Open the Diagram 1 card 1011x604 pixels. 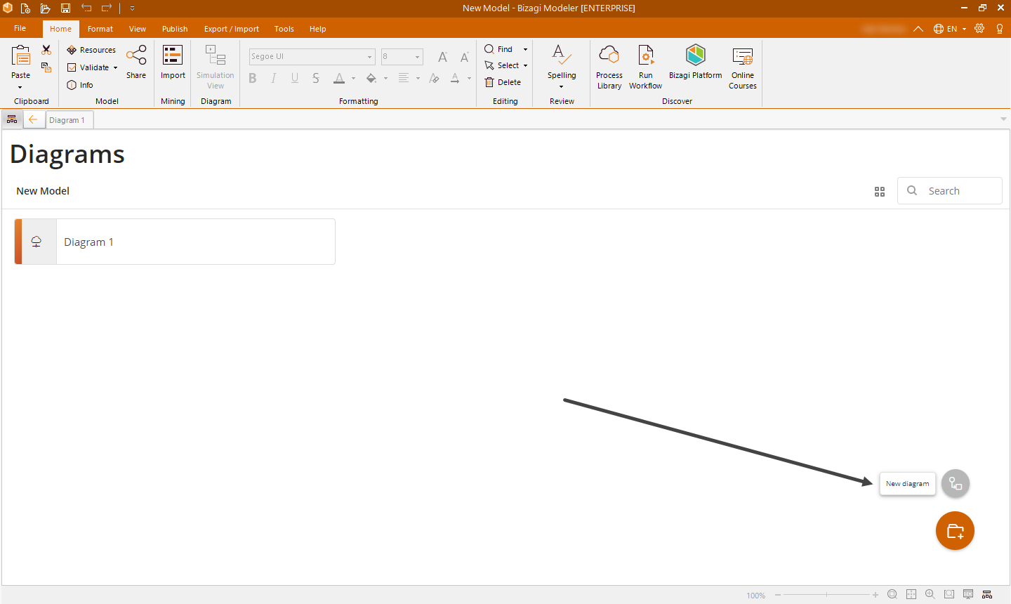click(175, 242)
